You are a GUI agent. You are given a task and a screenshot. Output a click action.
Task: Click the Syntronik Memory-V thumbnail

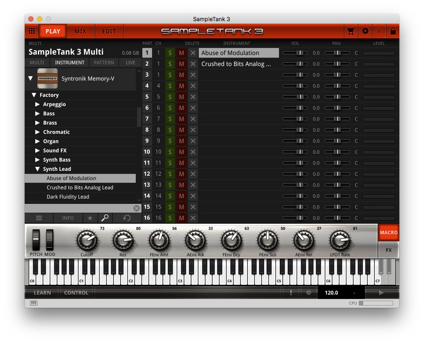(x=47, y=78)
